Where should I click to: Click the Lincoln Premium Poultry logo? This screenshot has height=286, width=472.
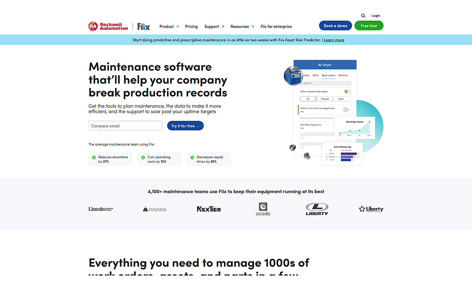click(101, 209)
